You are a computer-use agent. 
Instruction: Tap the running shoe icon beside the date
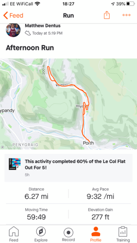click(x=28, y=33)
